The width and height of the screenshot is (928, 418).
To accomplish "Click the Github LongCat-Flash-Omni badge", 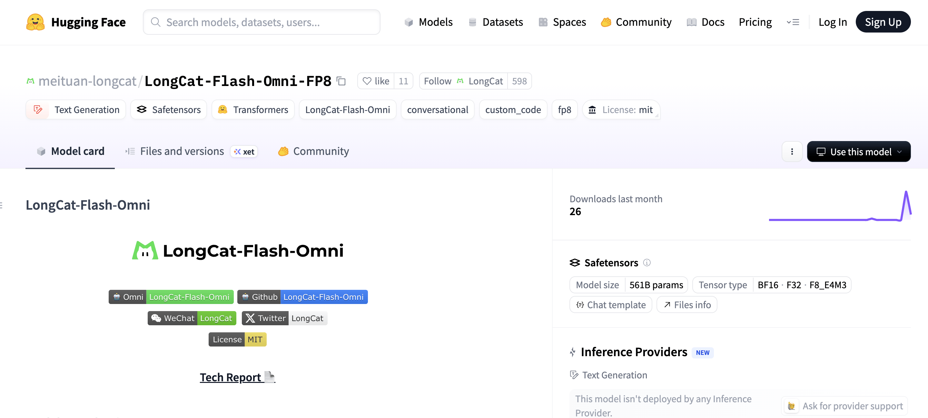I will tap(302, 297).
